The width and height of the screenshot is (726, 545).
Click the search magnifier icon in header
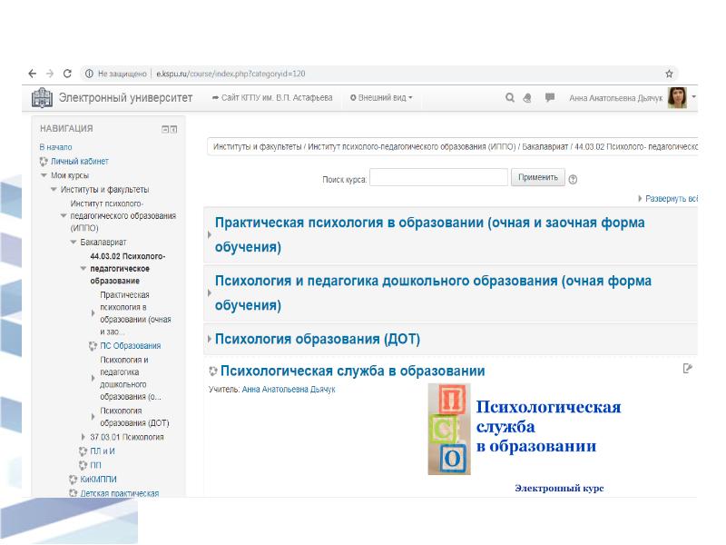510,98
